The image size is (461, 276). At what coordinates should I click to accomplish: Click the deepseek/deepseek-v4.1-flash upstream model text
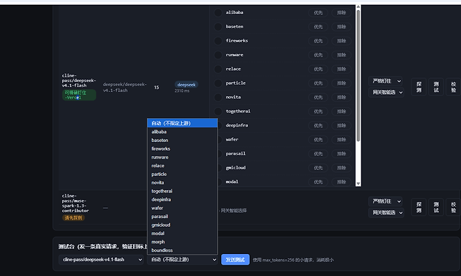[x=125, y=87]
